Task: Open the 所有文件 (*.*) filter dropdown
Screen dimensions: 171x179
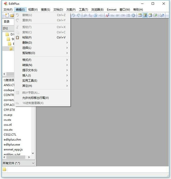Action: click(x=18, y=163)
